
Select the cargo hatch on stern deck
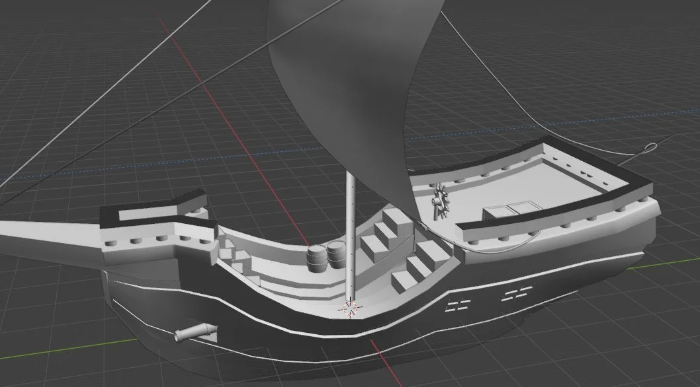point(513,211)
